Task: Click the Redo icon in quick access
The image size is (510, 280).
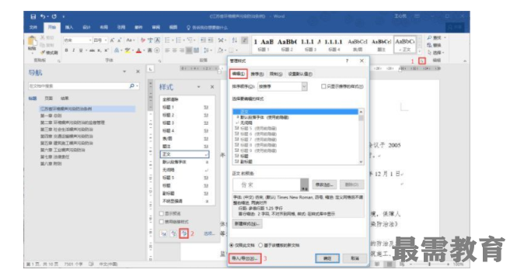Action: coord(54,16)
